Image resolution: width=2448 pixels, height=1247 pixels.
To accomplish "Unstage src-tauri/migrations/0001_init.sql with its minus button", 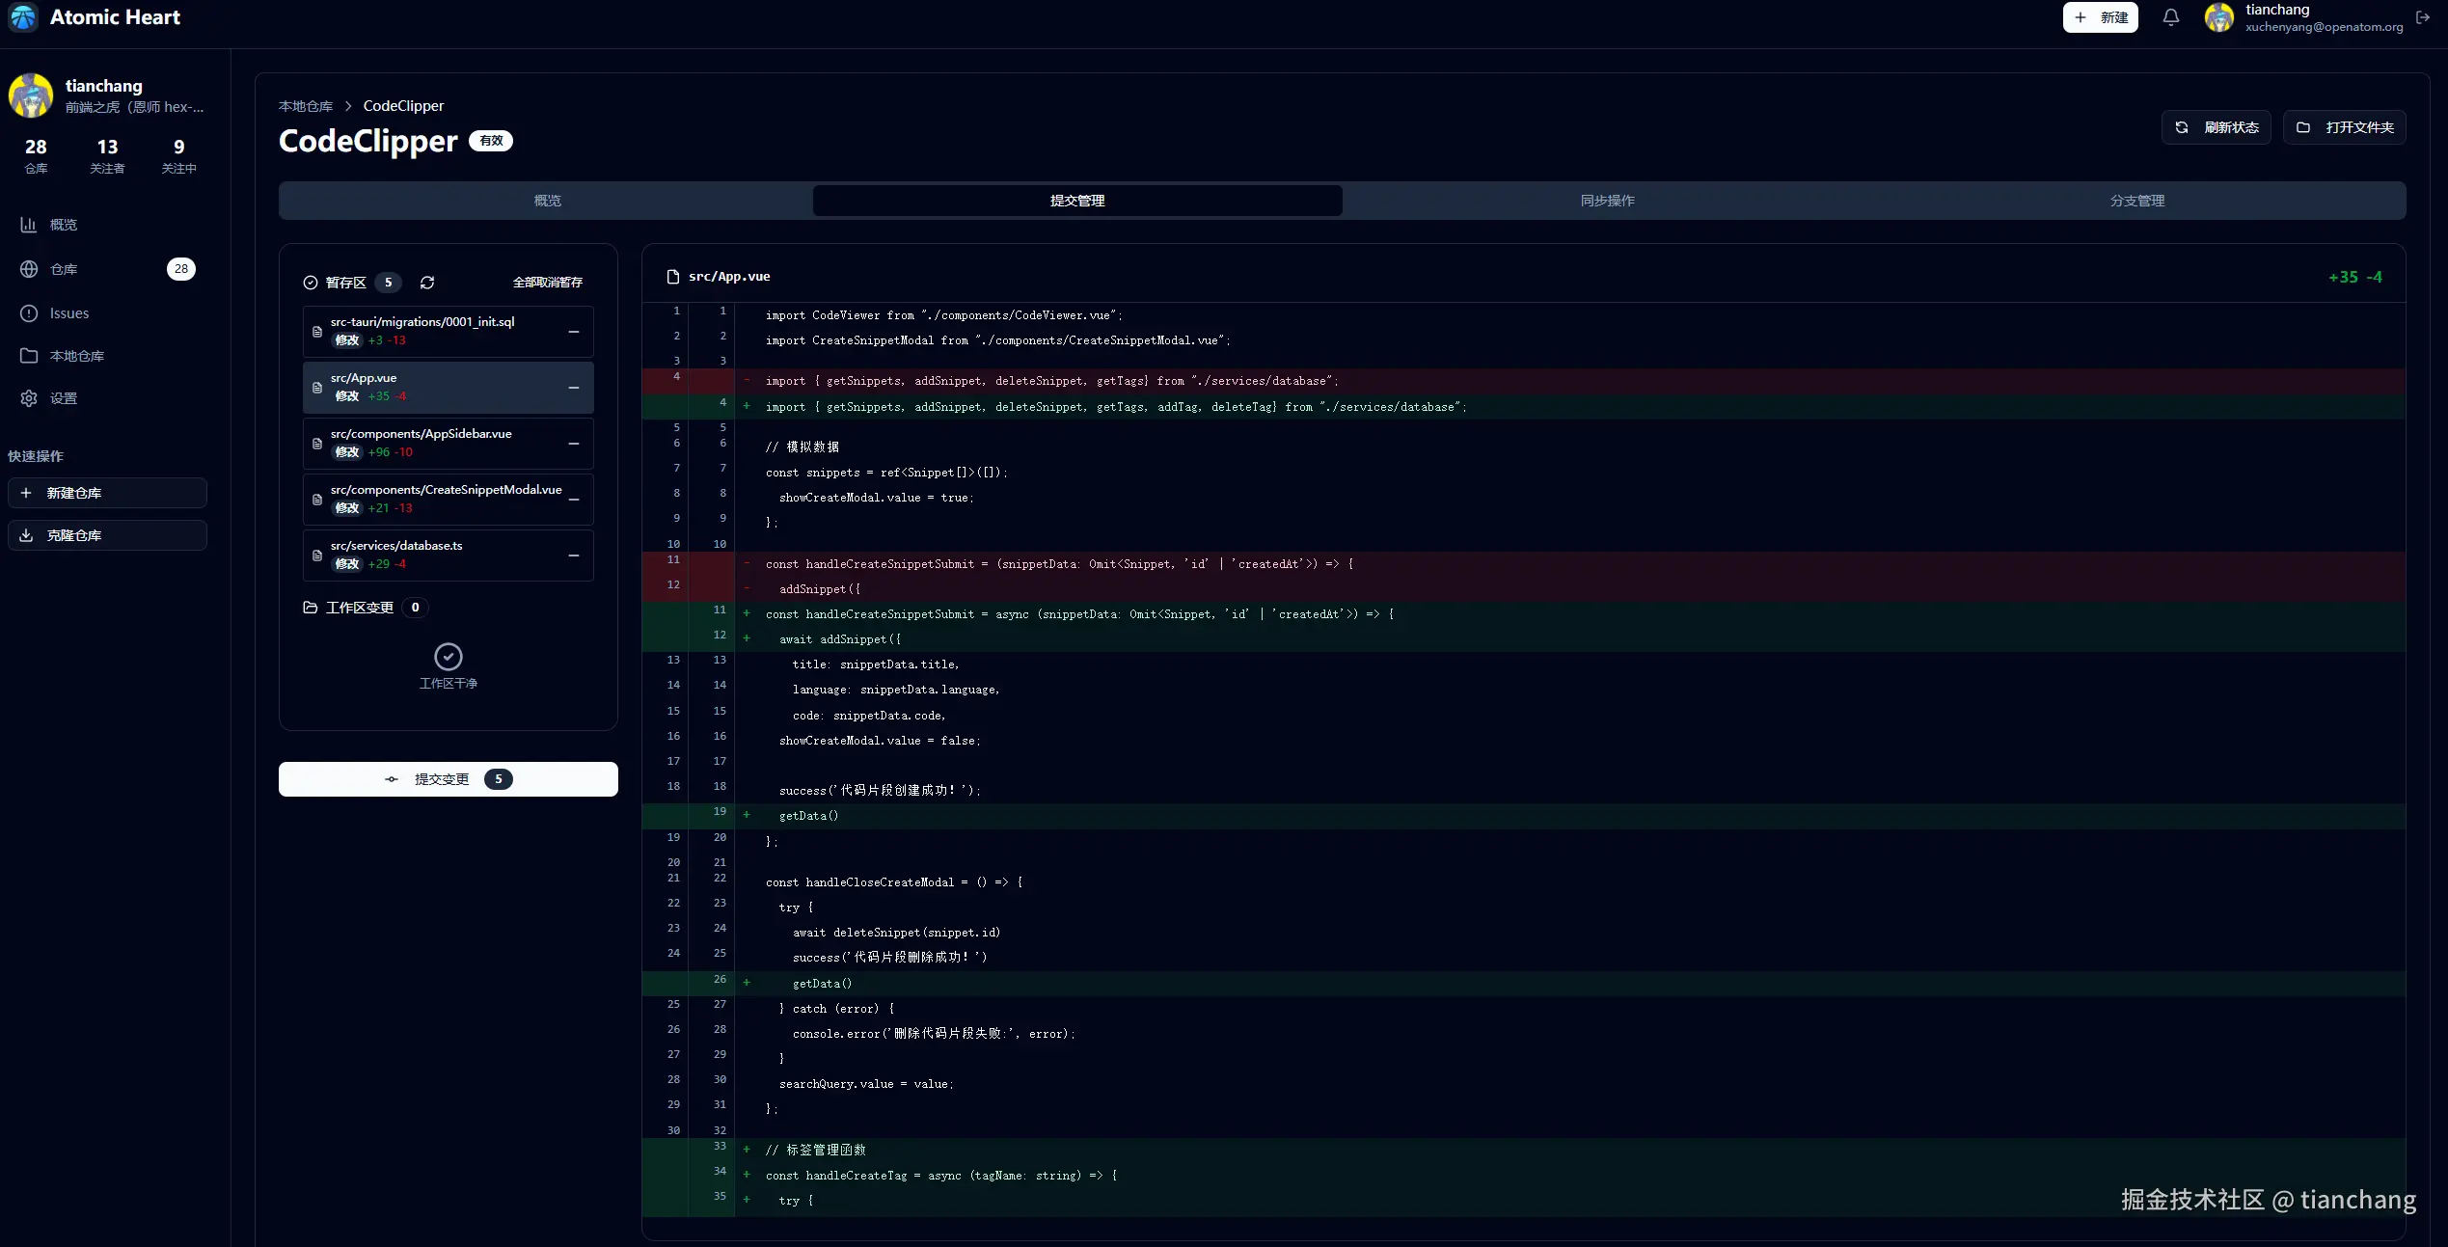I will pyautogui.click(x=574, y=332).
